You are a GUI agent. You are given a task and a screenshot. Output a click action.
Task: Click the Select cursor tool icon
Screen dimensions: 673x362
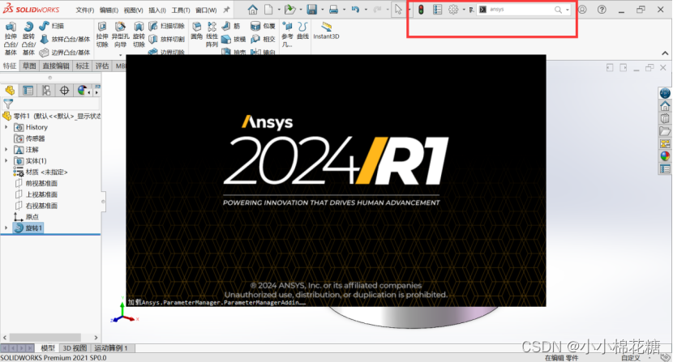click(x=398, y=10)
